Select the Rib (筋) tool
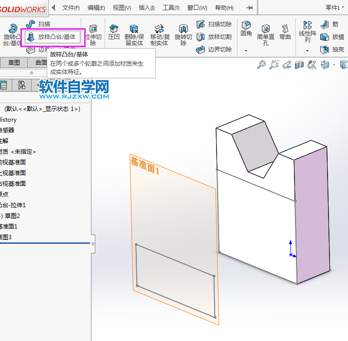Viewport: 348px width, 341px height. click(330, 24)
